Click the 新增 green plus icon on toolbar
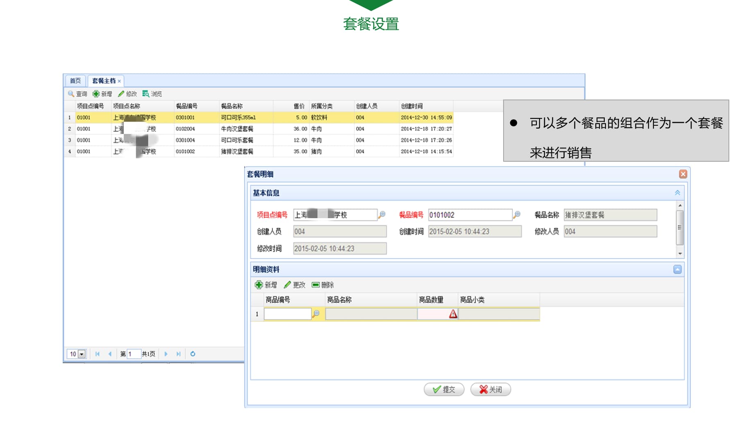The height and width of the screenshot is (423, 742). click(x=95, y=93)
